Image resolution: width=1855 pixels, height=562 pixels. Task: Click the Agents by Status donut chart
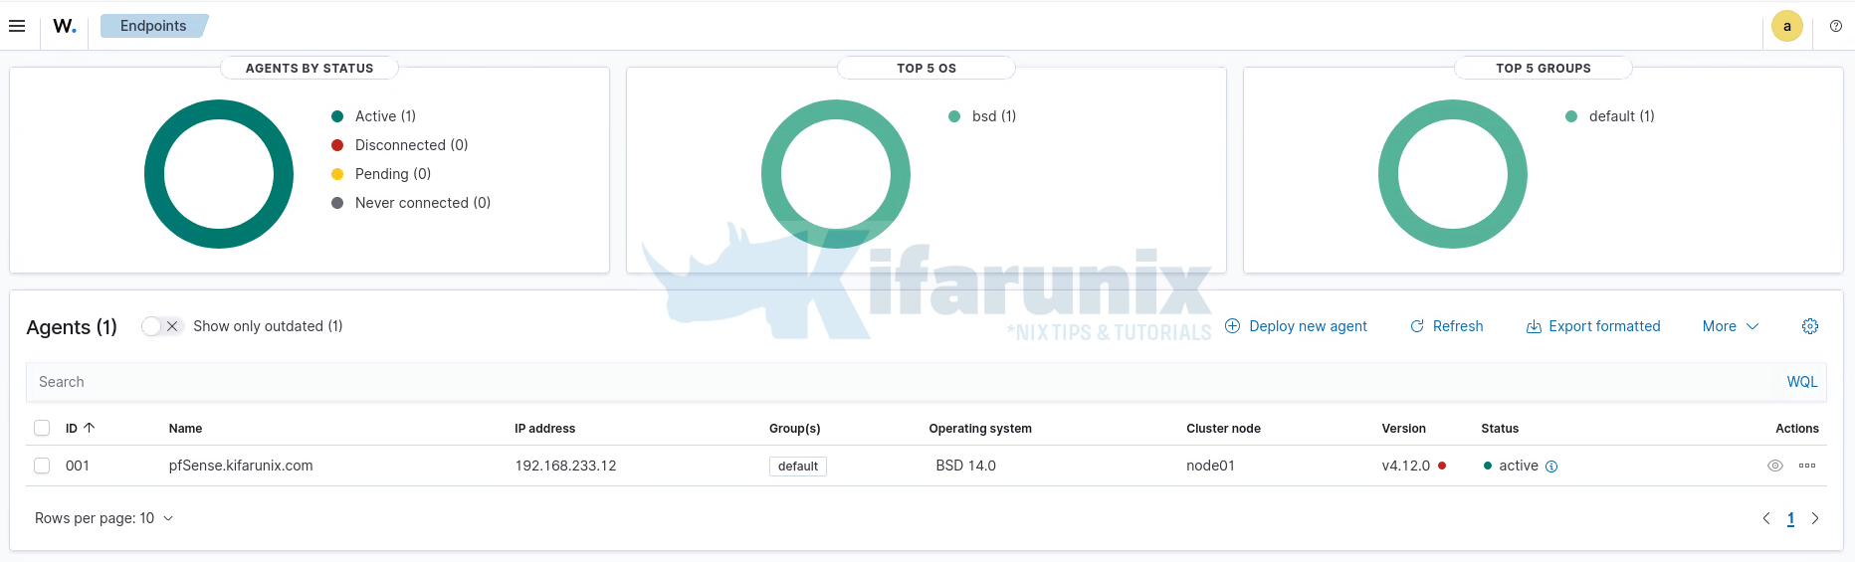click(219, 174)
